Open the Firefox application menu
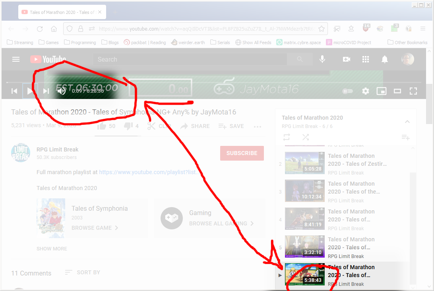The height and width of the screenshot is (291, 434). (x=422, y=29)
